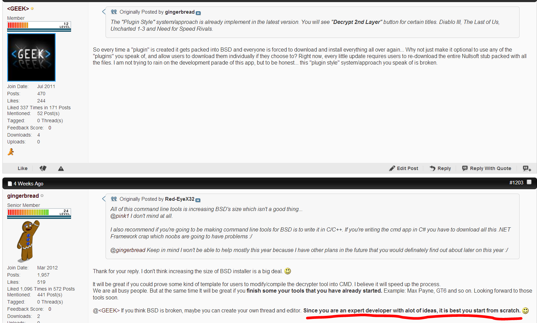Viewport: 537px width, 323px height.
Task: Click the <GEEK> level 12 reputation bar
Action: 39,26
